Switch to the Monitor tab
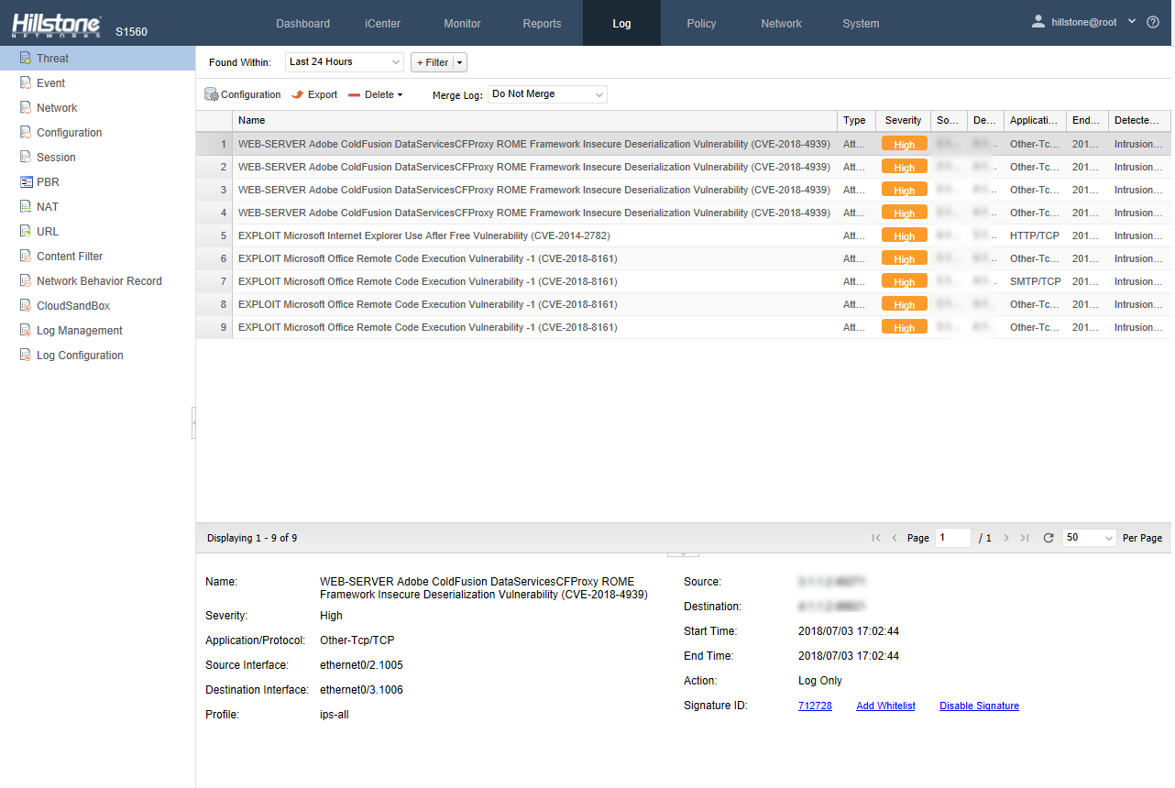 (x=462, y=23)
